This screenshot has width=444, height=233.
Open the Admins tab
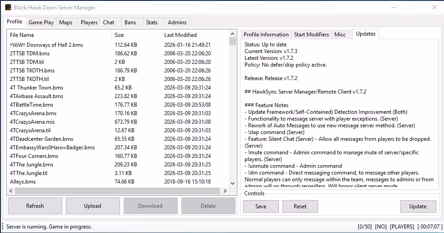[177, 22]
